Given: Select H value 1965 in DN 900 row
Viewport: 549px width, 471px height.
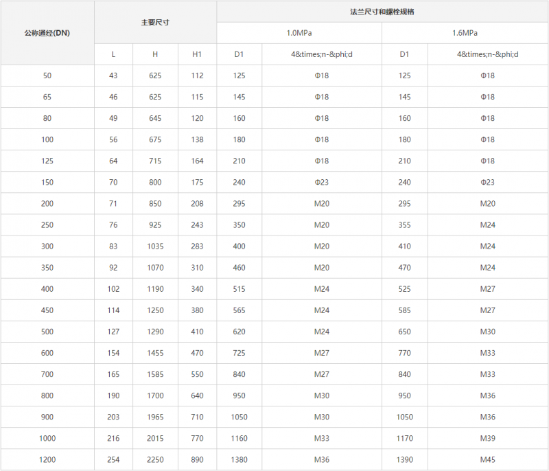Looking at the screenshot, I should click(x=155, y=417).
